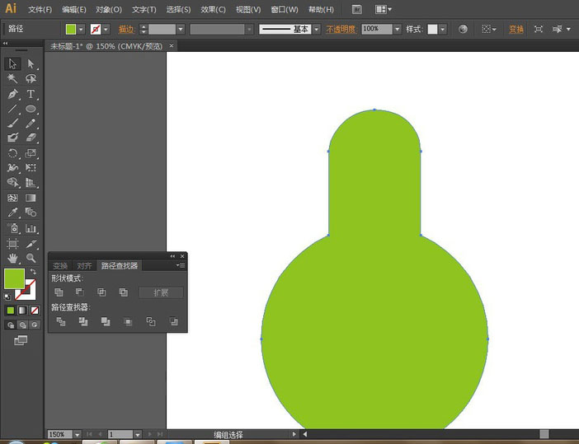Click the 扩展 button in Pathfinder
The width and height of the screenshot is (579, 444).
(161, 292)
